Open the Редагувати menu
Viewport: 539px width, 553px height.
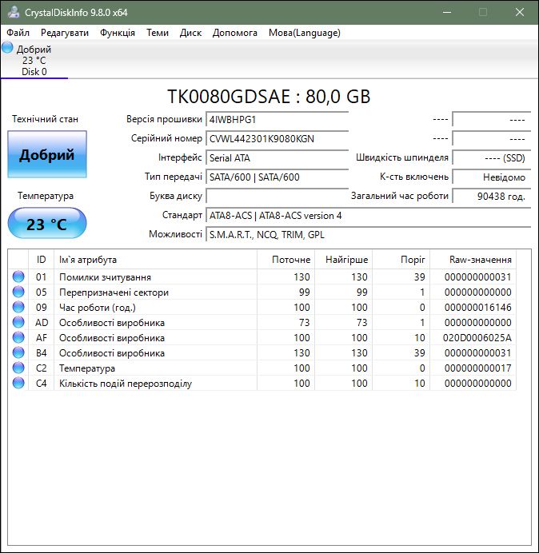pos(65,33)
